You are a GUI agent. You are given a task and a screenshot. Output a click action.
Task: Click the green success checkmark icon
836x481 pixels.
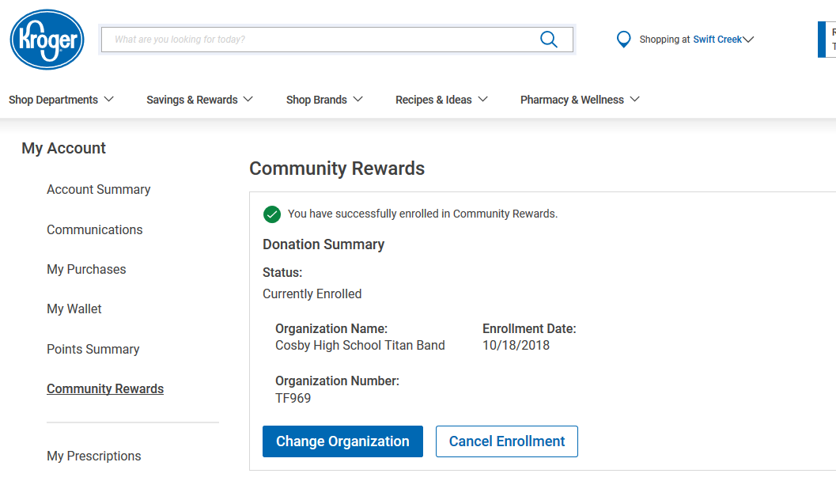[272, 214]
